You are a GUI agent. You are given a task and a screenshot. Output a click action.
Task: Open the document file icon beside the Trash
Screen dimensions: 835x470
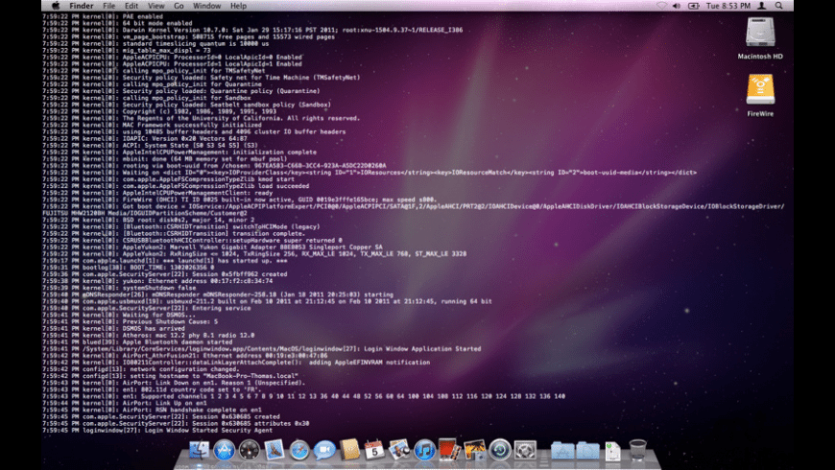point(612,451)
